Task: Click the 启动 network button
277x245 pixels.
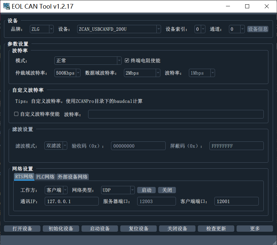Action: [146, 190]
